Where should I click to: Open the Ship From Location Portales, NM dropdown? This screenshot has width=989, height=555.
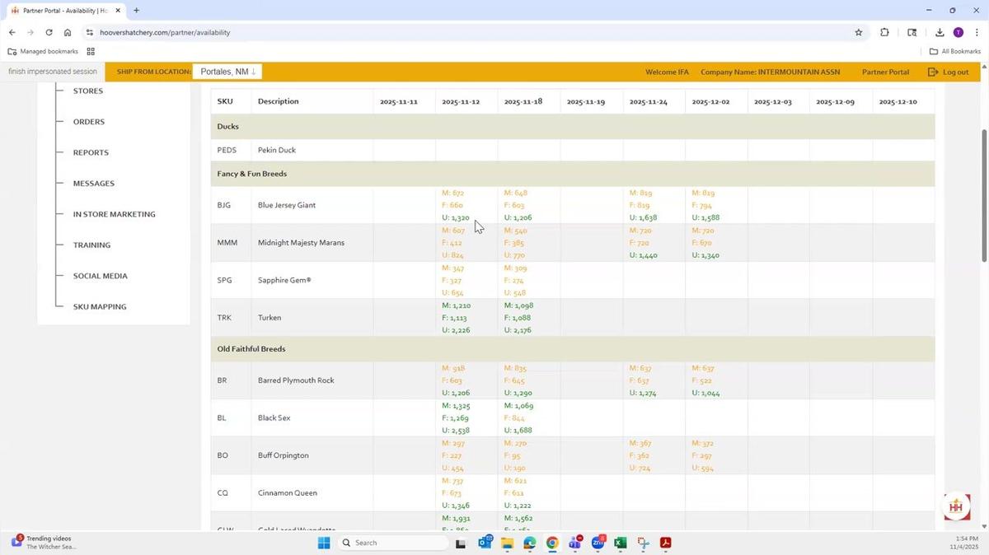(227, 72)
